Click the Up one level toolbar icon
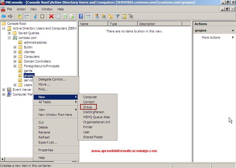Viewport: 236px width, 168px height. 20,17
